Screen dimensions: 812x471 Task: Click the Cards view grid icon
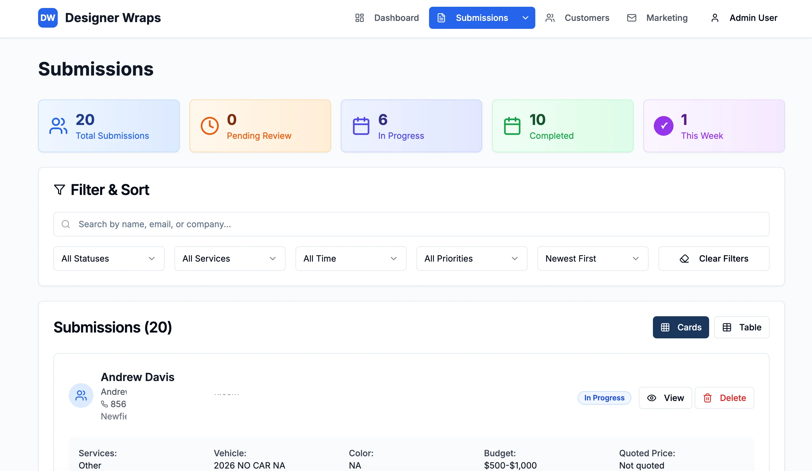tap(665, 327)
